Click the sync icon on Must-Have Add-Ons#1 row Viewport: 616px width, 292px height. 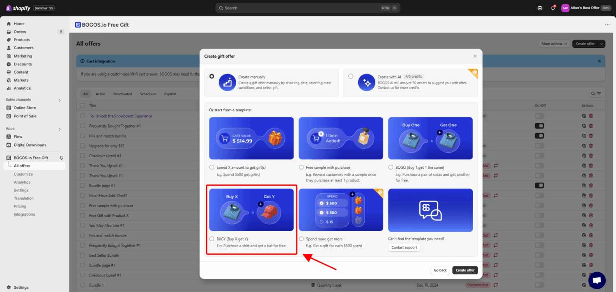pyautogui.click(x=496, y=195)
